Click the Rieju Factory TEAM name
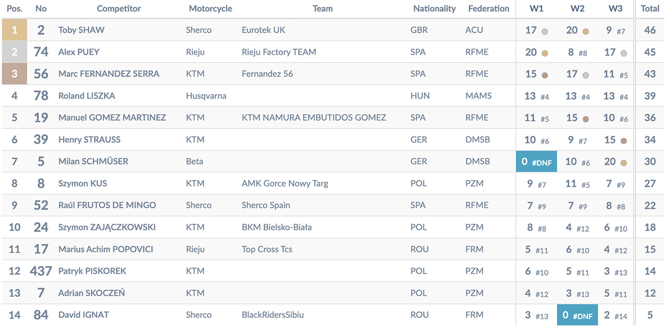This screenshot has height=326, width=667. [279, 52]
